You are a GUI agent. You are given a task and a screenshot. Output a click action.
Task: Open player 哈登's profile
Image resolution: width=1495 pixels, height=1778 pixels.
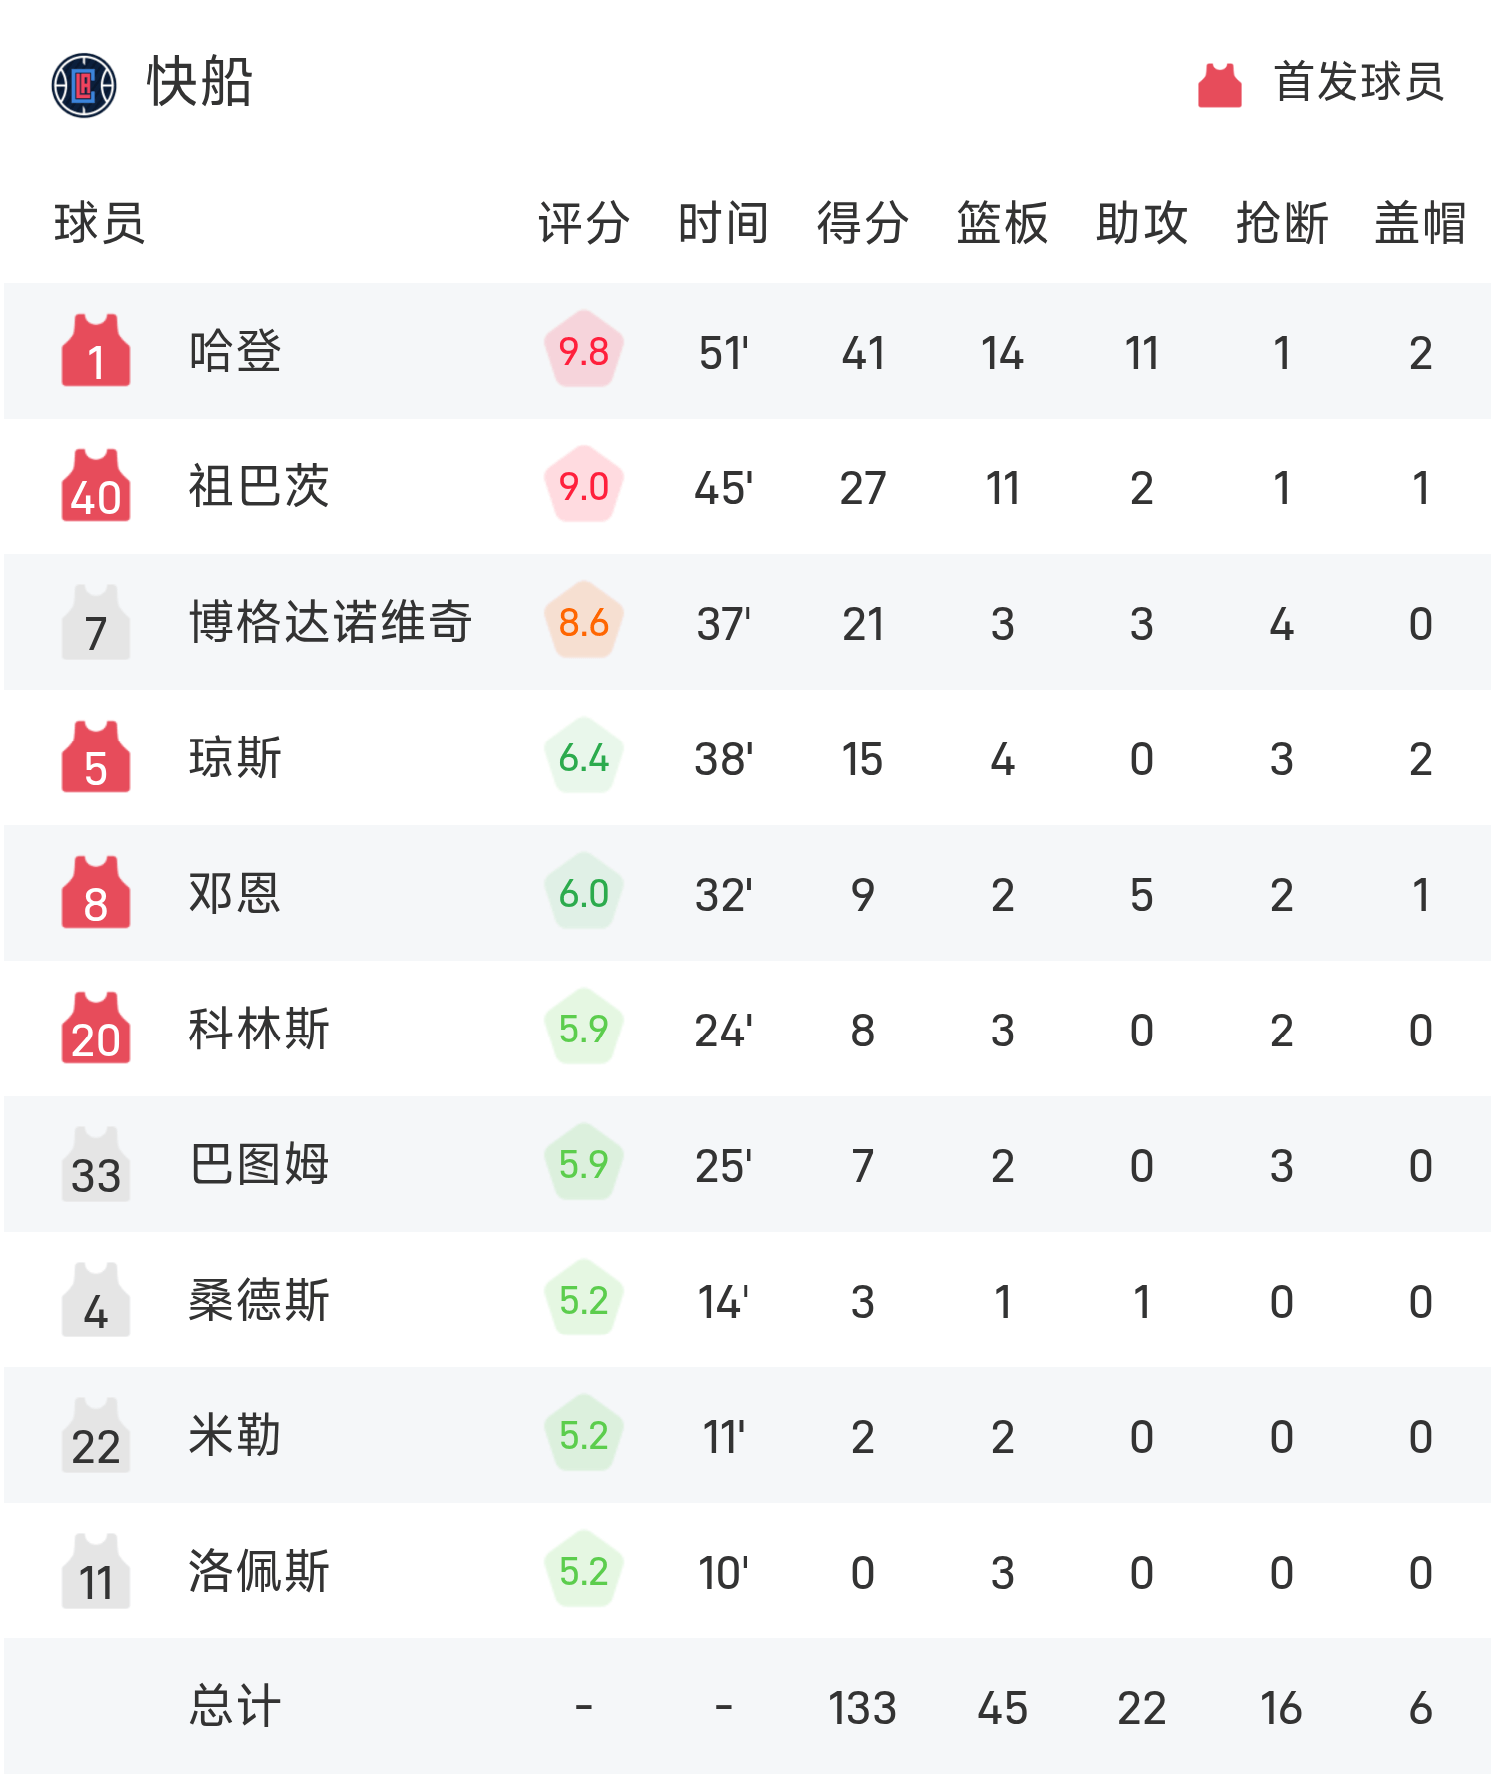coord(235,351)
